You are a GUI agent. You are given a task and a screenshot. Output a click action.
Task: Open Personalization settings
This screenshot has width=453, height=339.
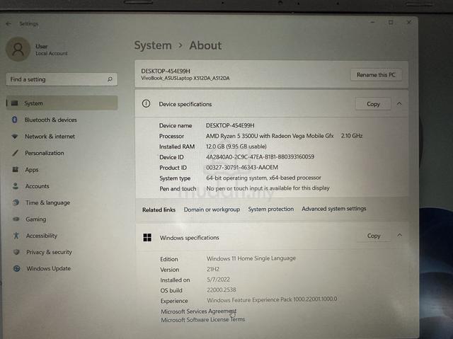tap(44, 153)
